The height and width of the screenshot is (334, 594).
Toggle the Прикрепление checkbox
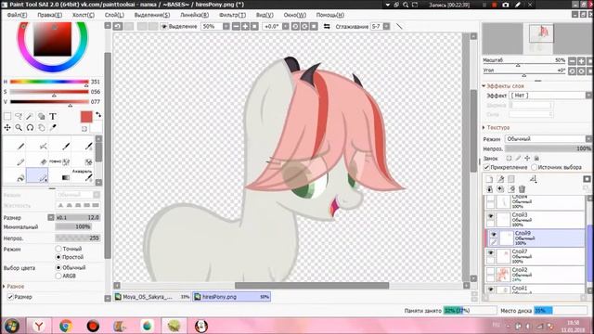coord(486,167)
